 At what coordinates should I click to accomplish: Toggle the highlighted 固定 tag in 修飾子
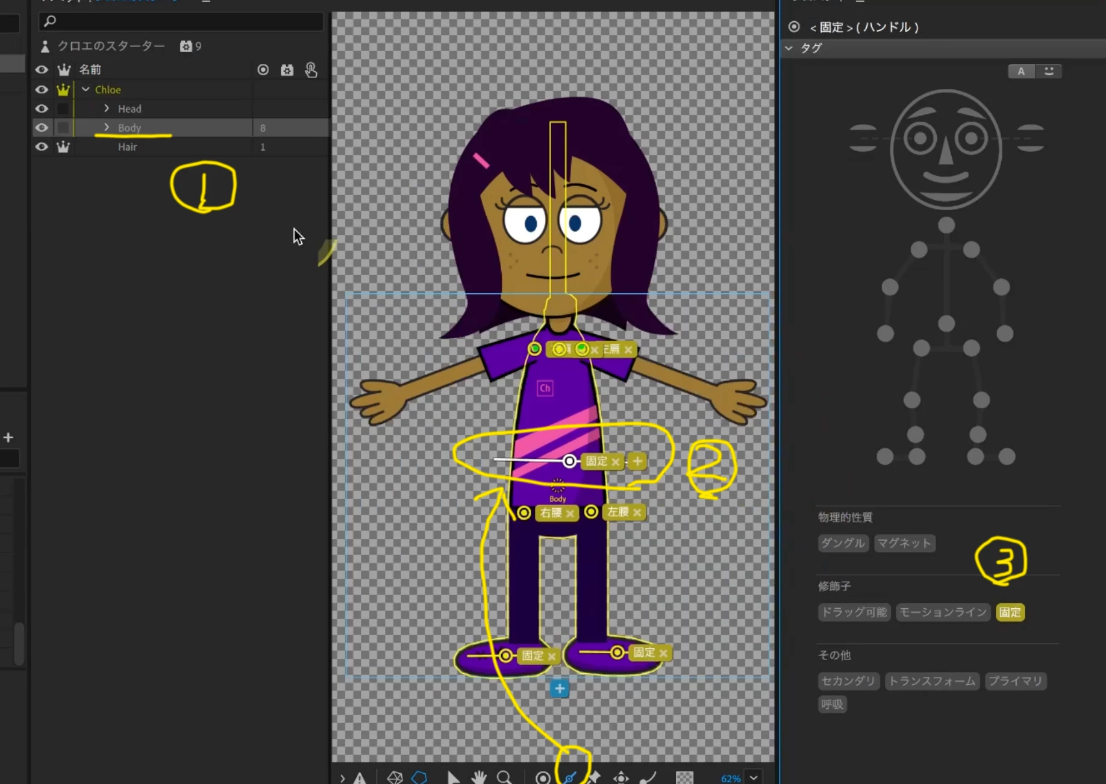1010,612
